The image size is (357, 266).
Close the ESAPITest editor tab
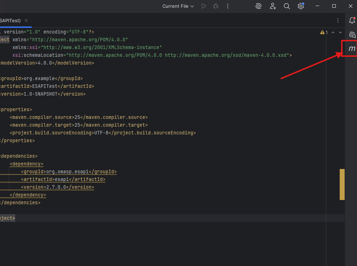pos(26,20)
